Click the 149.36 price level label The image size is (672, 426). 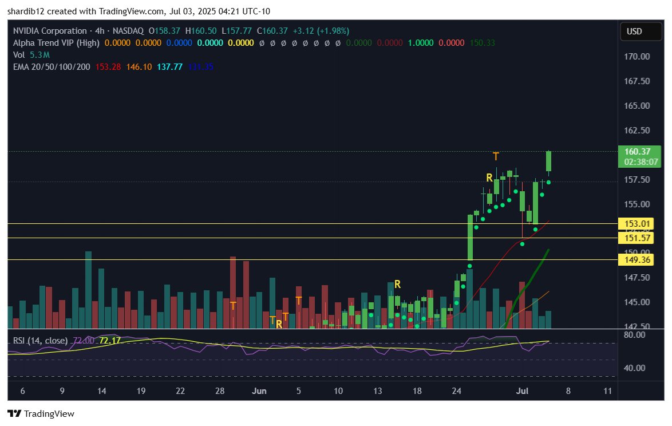pos(637,260)
